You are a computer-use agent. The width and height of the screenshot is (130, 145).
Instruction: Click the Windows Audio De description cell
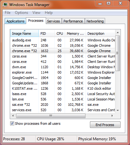point(101,40)
